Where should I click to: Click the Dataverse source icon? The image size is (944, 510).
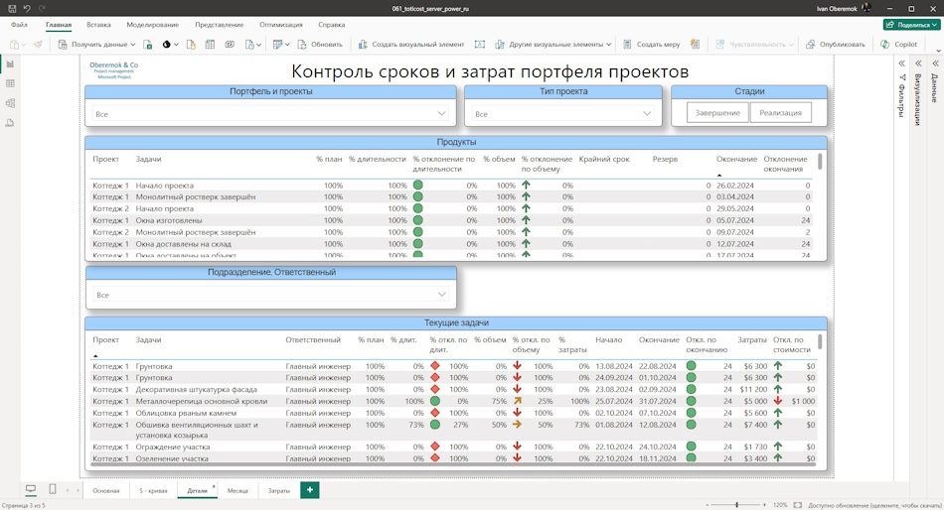pyautogui.click(x=230, y=44)
